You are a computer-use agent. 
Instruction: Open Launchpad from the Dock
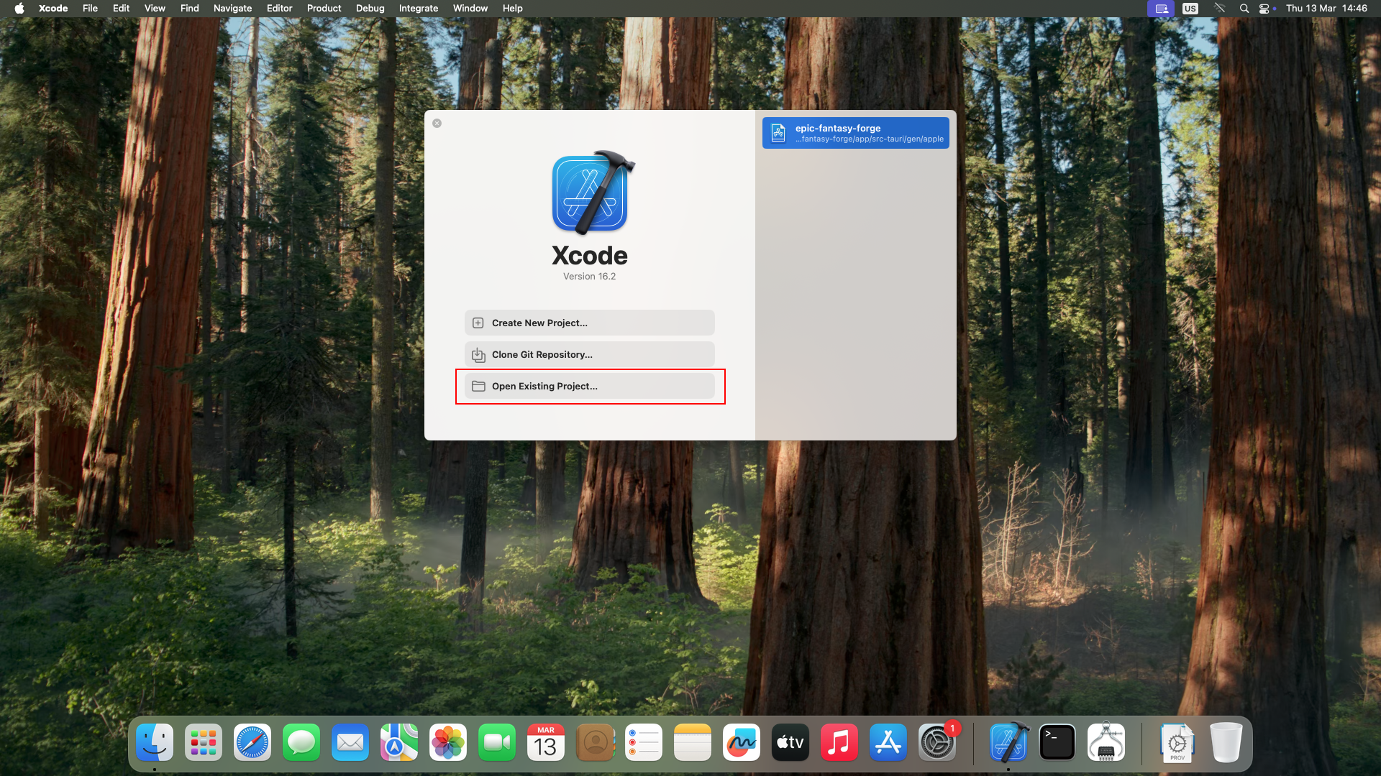point(204,742)
